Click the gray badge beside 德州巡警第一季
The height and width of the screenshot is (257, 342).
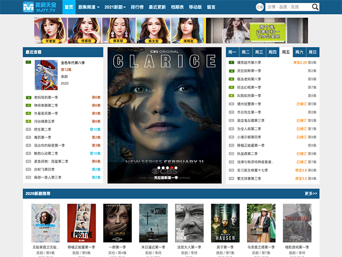[231, 104]
